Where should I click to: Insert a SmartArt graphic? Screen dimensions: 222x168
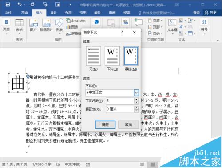pyautogui.click(x=76, y=20)
